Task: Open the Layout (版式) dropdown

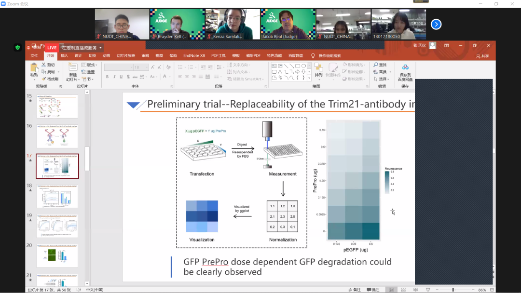Action: coord(89,65)
